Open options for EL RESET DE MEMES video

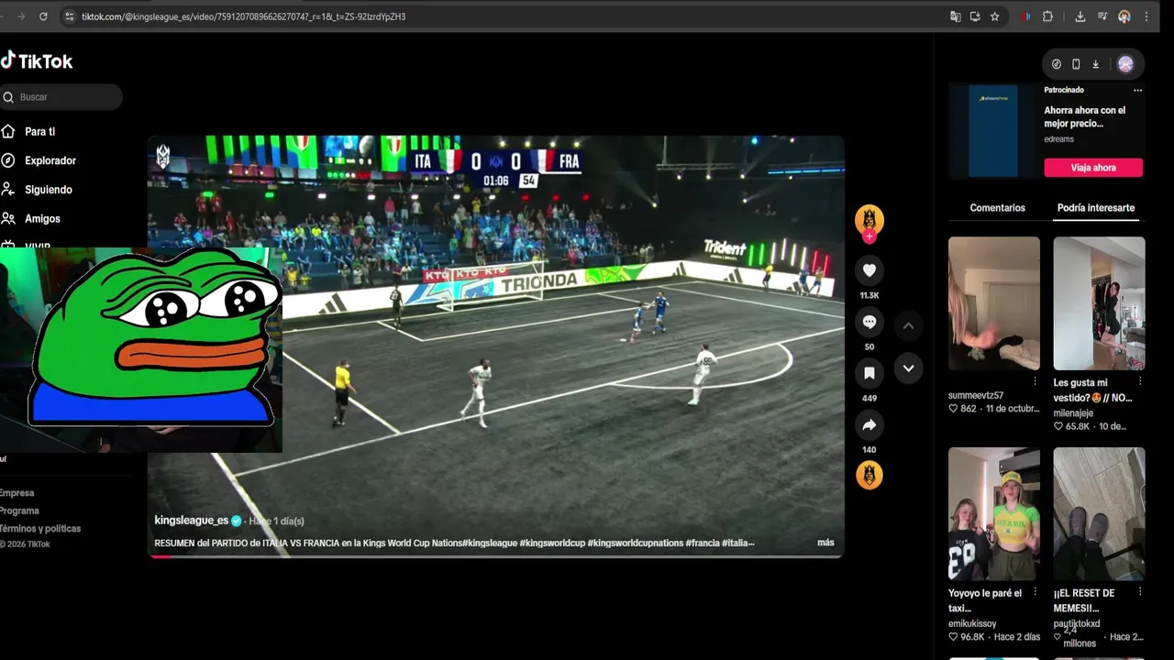(1141, 592)
